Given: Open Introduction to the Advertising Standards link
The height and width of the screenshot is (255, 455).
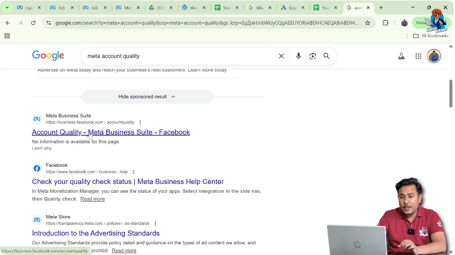Looking at the screenshot, I should point(96,233).
